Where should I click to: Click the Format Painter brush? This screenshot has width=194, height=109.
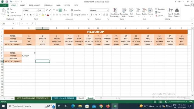(x=8, y=16)
